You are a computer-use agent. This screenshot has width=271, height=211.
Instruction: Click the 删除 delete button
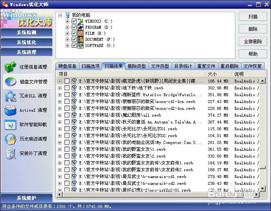253,29
